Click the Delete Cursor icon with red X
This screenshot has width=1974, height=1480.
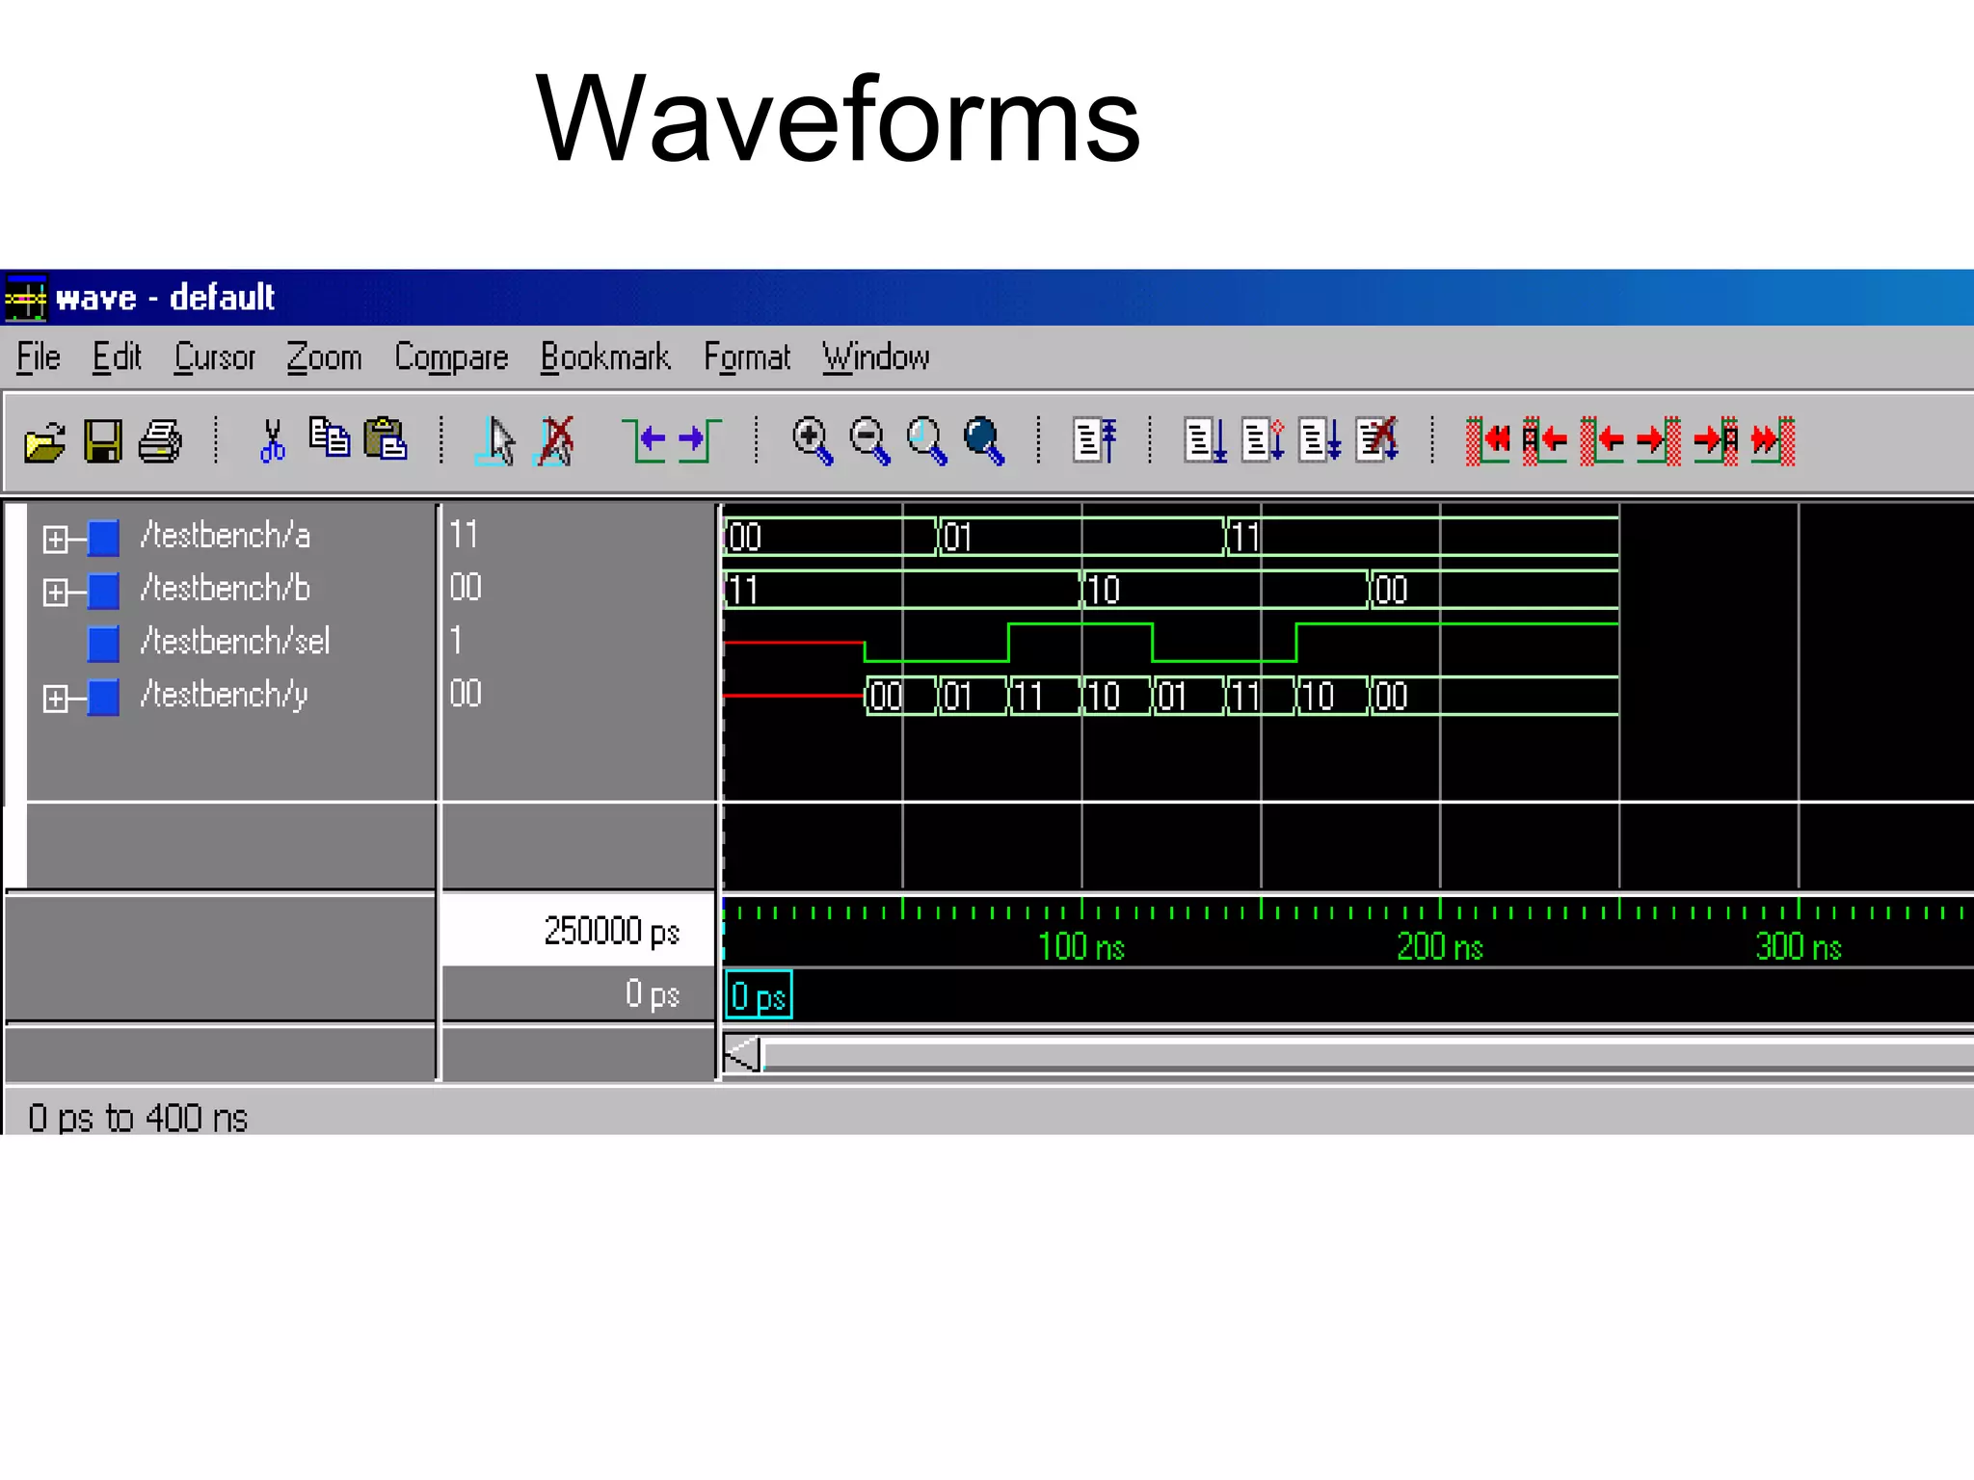[x=555, y=442]
